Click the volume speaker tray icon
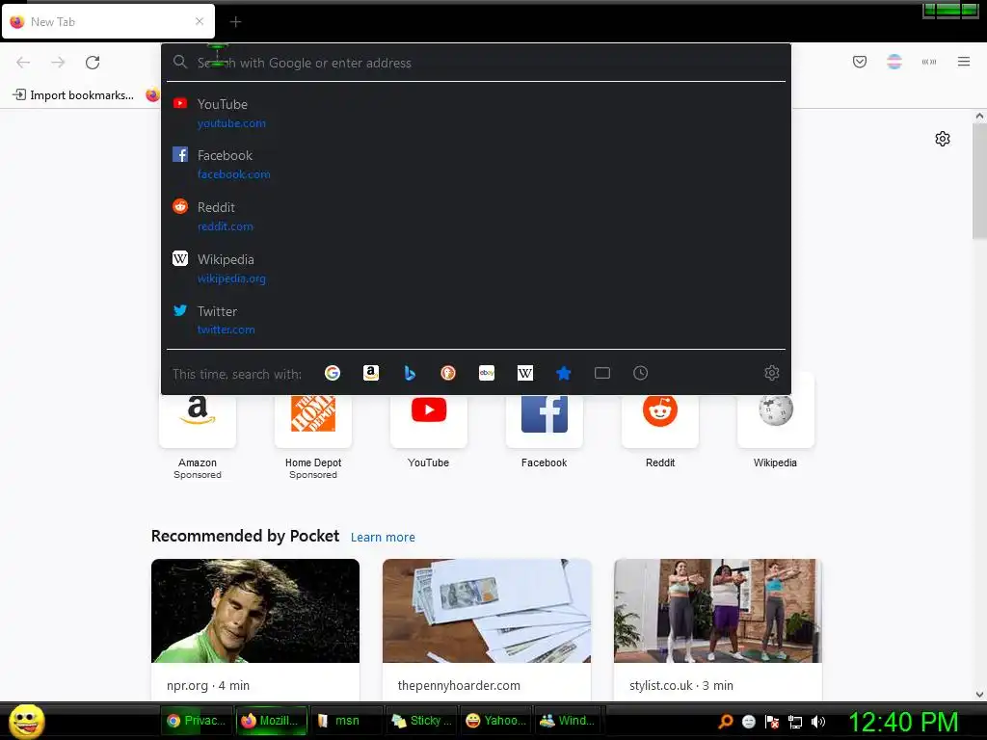987x740 pixels. click(x=817, y=722)
